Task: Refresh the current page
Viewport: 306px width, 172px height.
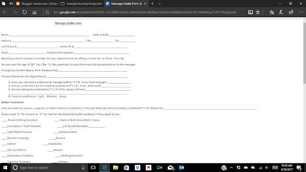Action: click(24, 12)
